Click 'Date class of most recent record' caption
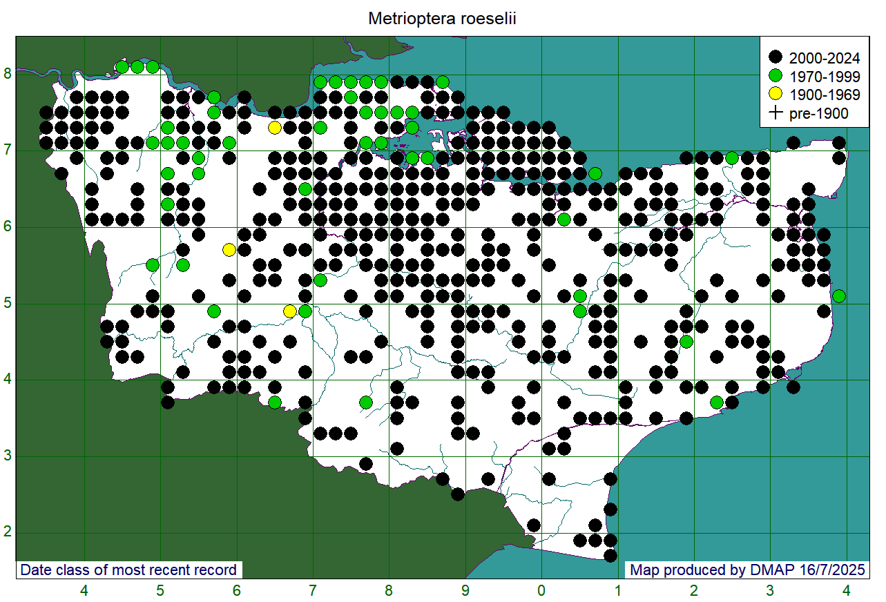 [128, 570]
